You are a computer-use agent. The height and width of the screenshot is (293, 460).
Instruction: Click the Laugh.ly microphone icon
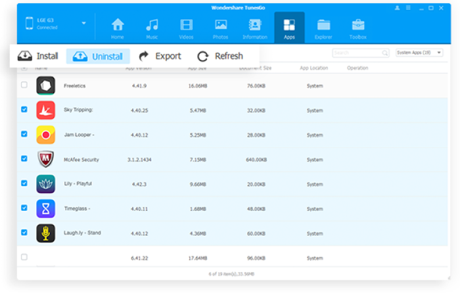[45, 233]
